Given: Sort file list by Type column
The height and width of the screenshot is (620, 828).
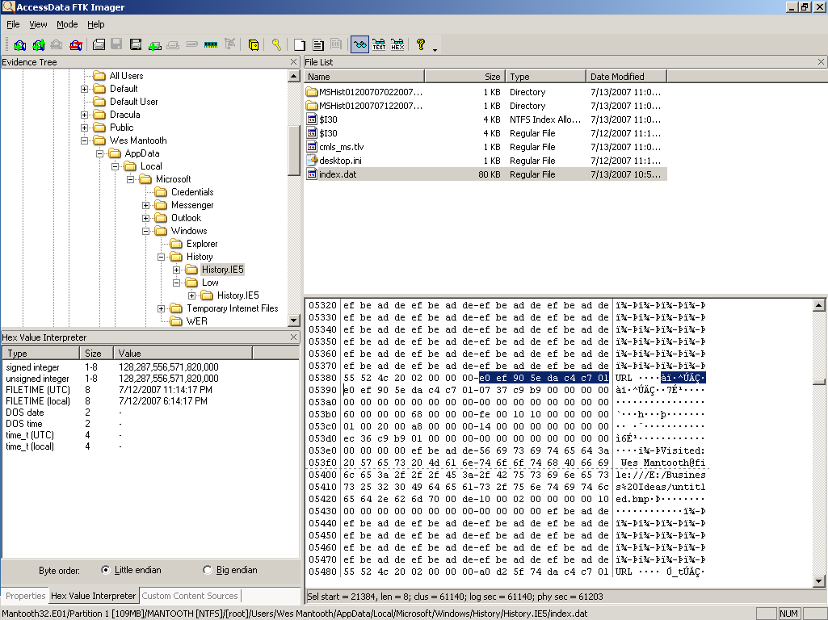Looking at the screenshot, I should tap(545, 77).
